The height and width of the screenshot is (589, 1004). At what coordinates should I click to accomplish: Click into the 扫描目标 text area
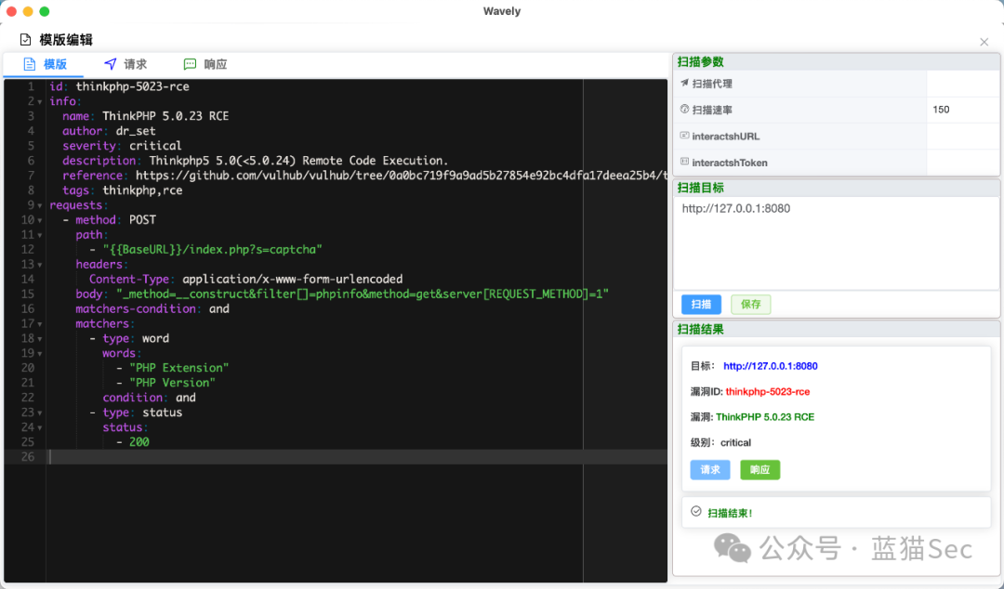[837, 243]
